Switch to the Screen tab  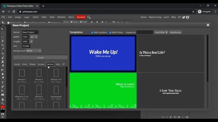tap(41, 64)
